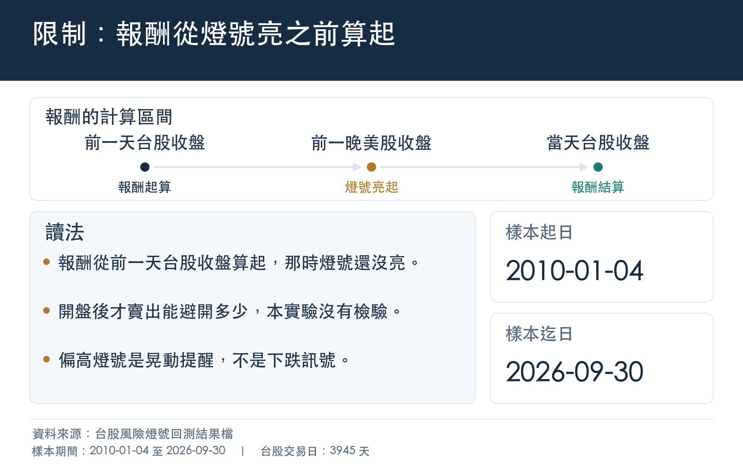Click the orange timeline dot above 燈號亮起
This screenshot has height=464, width=743.
point(371,167)
